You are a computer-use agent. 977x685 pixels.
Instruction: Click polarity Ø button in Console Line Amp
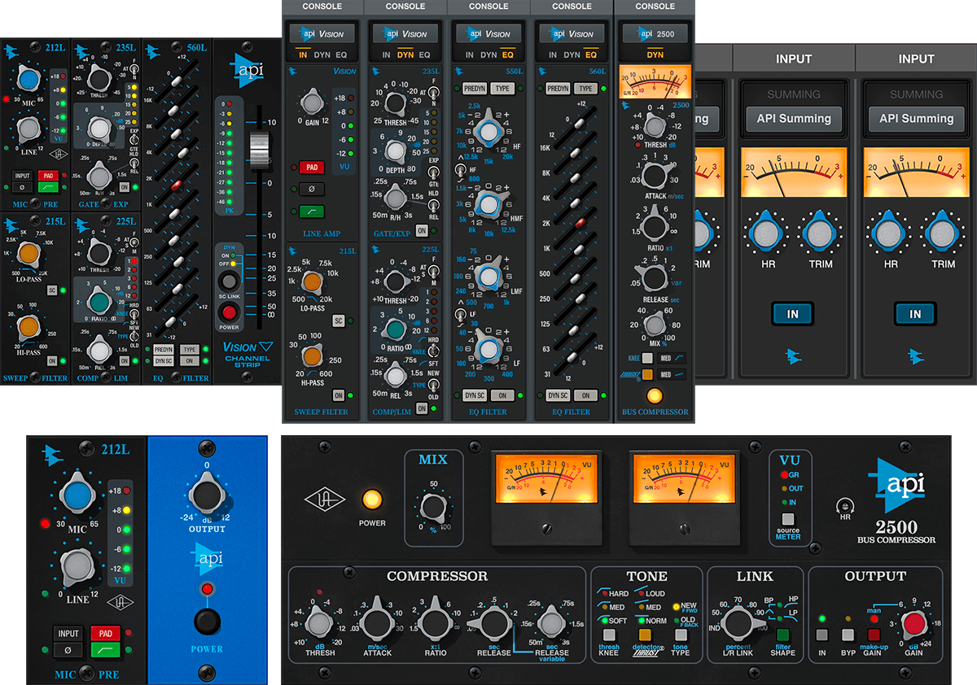coord(312,189)
